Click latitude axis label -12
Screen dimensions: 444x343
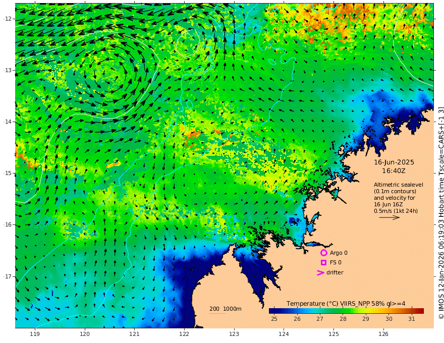(x=8, y=19)
